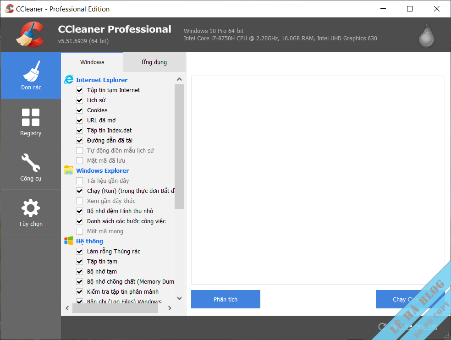Click the Internet Explorer category heading
The width and height of the screenshot is (451, 340).
[x=102, y=80]
